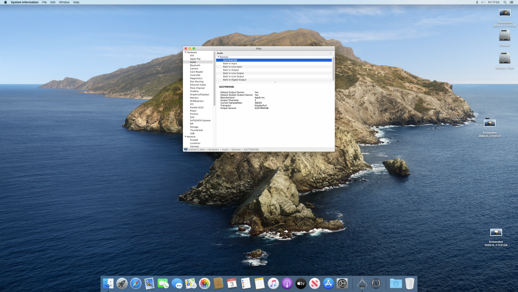Select Built-in Line Input device
Image resolution: width=518 pixels, height=292 pixels.
tap(274, 66)
